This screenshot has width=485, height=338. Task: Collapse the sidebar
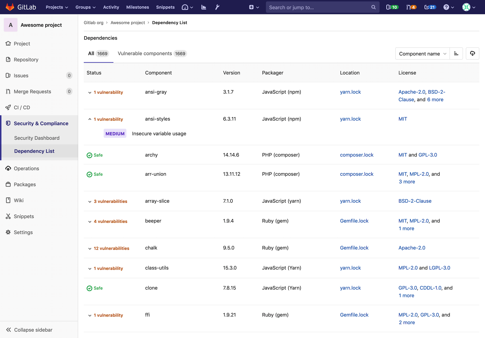point(29,330)
